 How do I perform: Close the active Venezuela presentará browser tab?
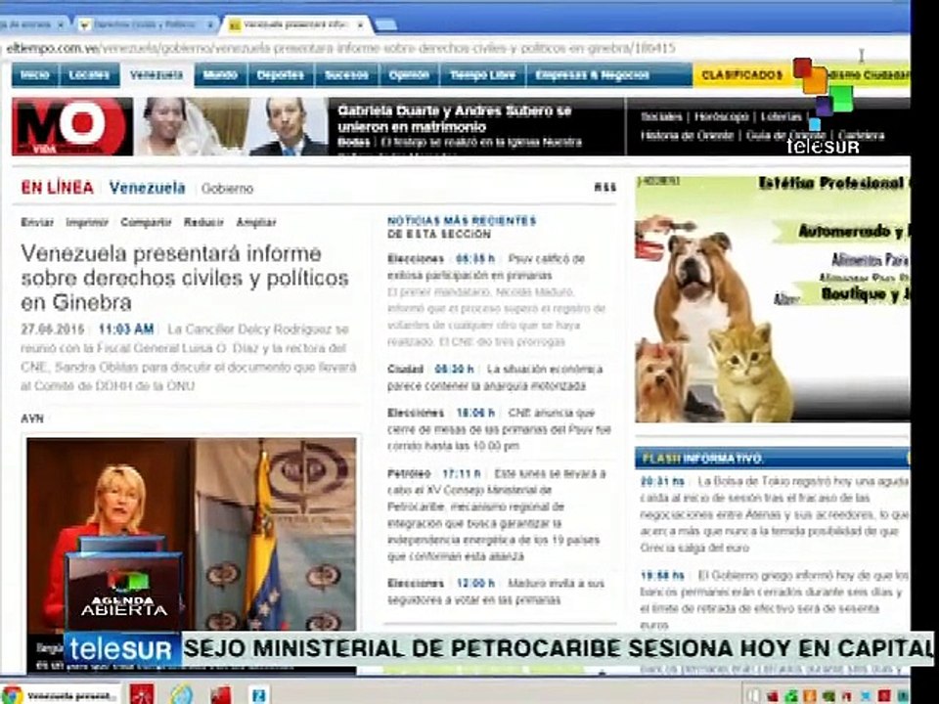pos(360,25)
